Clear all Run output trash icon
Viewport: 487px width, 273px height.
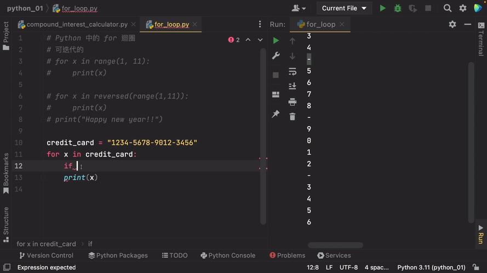[x=293, y=117]
